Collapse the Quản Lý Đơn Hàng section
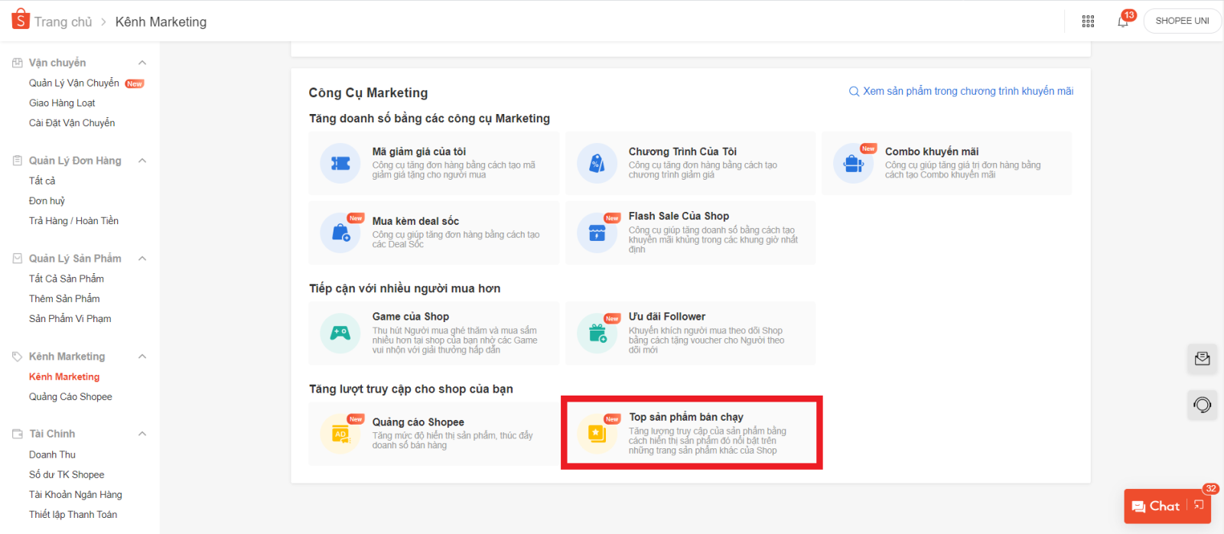This screenshot has height=534, width=1224. 142,161
